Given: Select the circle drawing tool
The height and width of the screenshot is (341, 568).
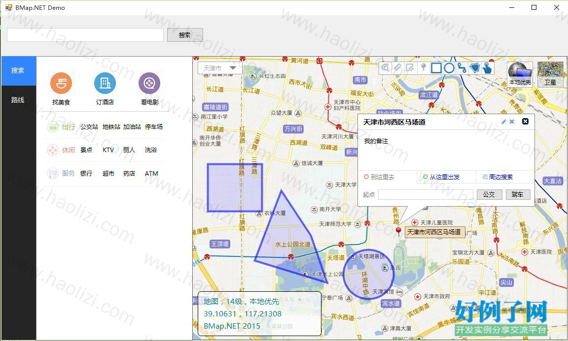Looking at the screenshot, I should coord(449,67).
